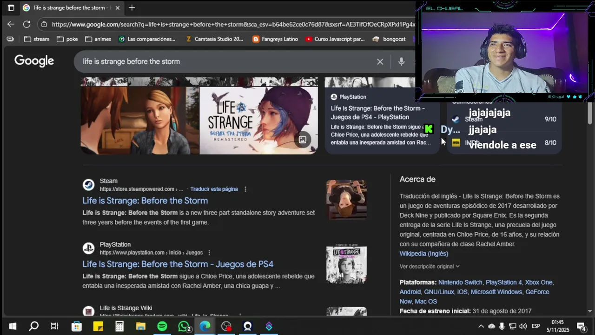This screenshot has width=595, height=335.
Task: Open more options dots for Steam result
Action: tap(245, 189)
